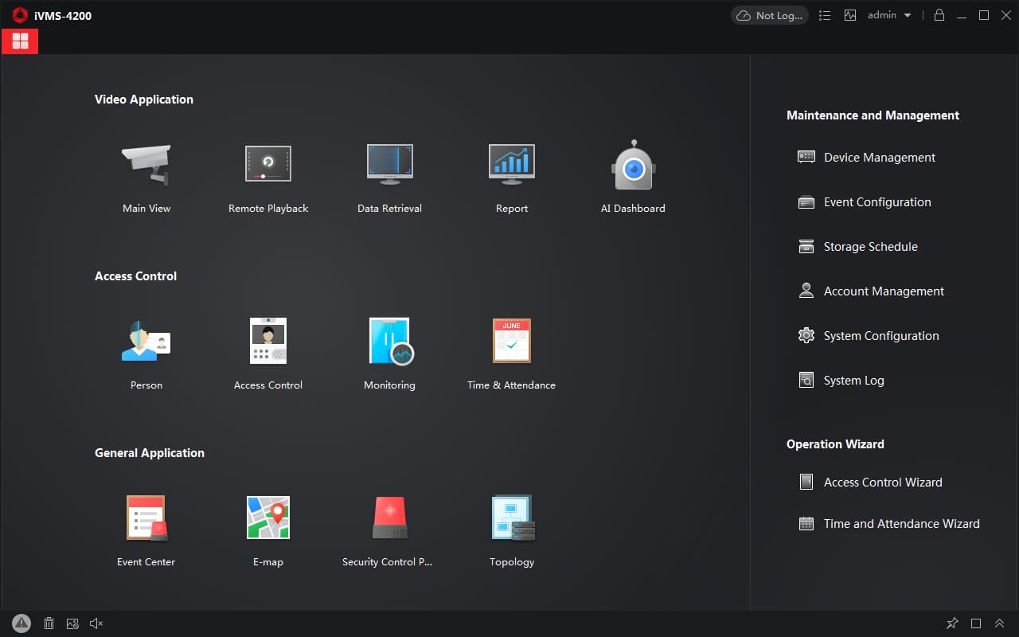Click the Not Logged In cloud button
Viewport: 1019px width, 637px height.
[x=769, y=15]
